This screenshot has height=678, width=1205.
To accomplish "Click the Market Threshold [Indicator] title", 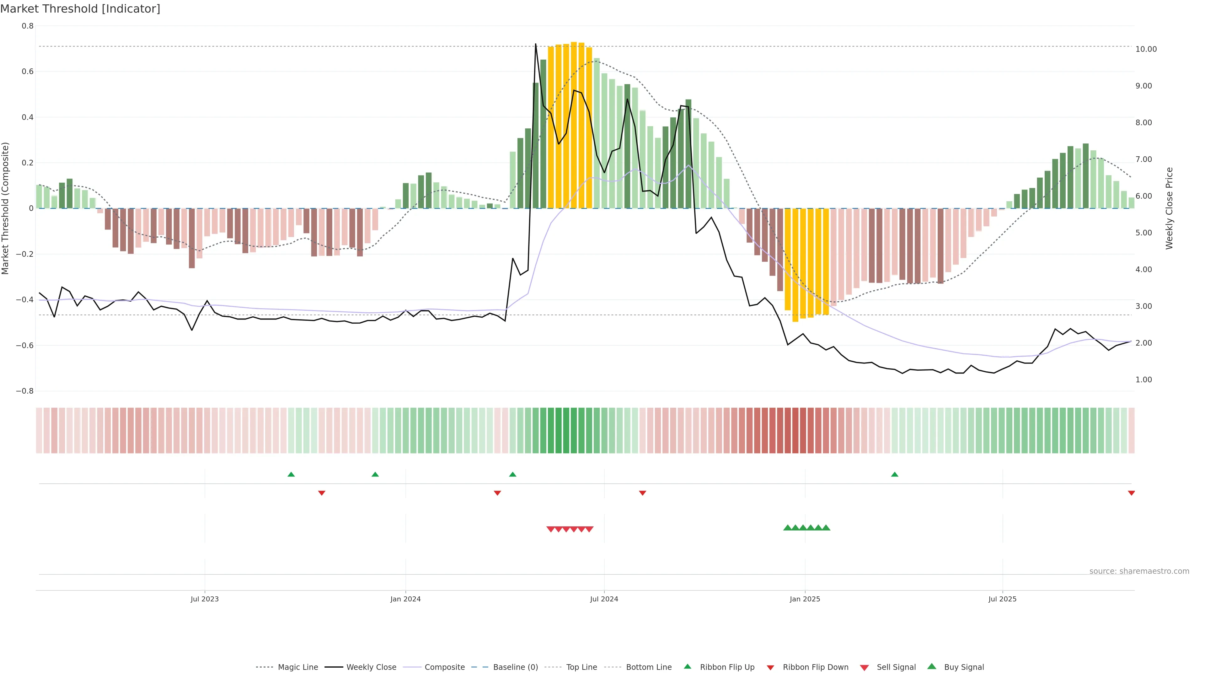I will pyautogui.click(x=80, y=9).
